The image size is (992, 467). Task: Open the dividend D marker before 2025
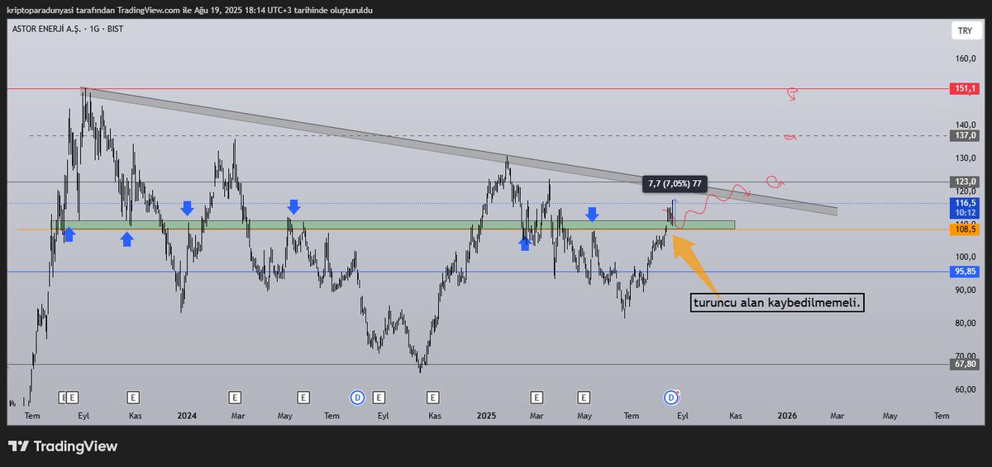[358, 398]
